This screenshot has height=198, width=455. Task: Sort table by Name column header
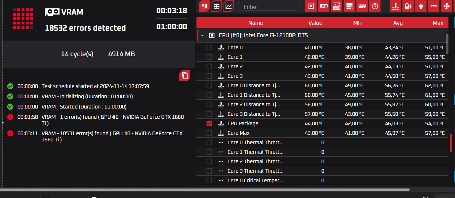[256, 23]
